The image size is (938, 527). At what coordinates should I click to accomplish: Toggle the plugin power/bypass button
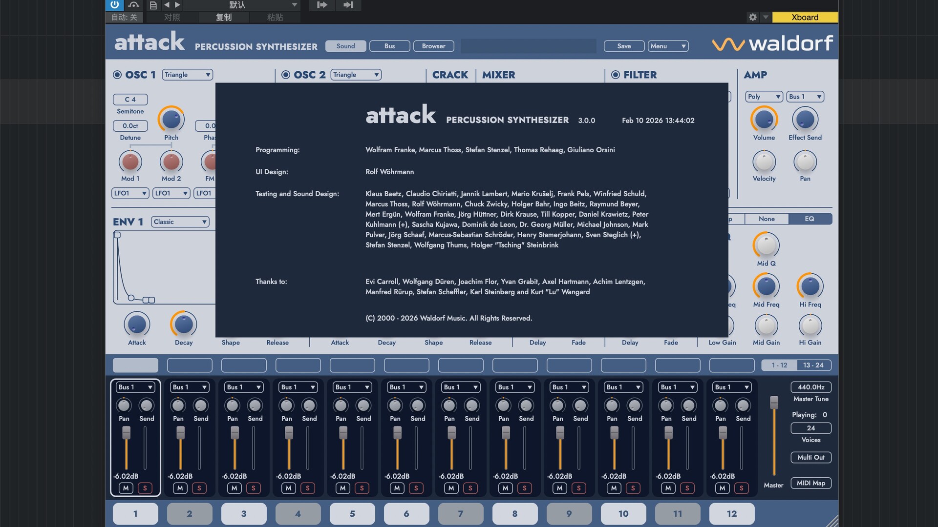pyautogui.click(x=114, y=5)
